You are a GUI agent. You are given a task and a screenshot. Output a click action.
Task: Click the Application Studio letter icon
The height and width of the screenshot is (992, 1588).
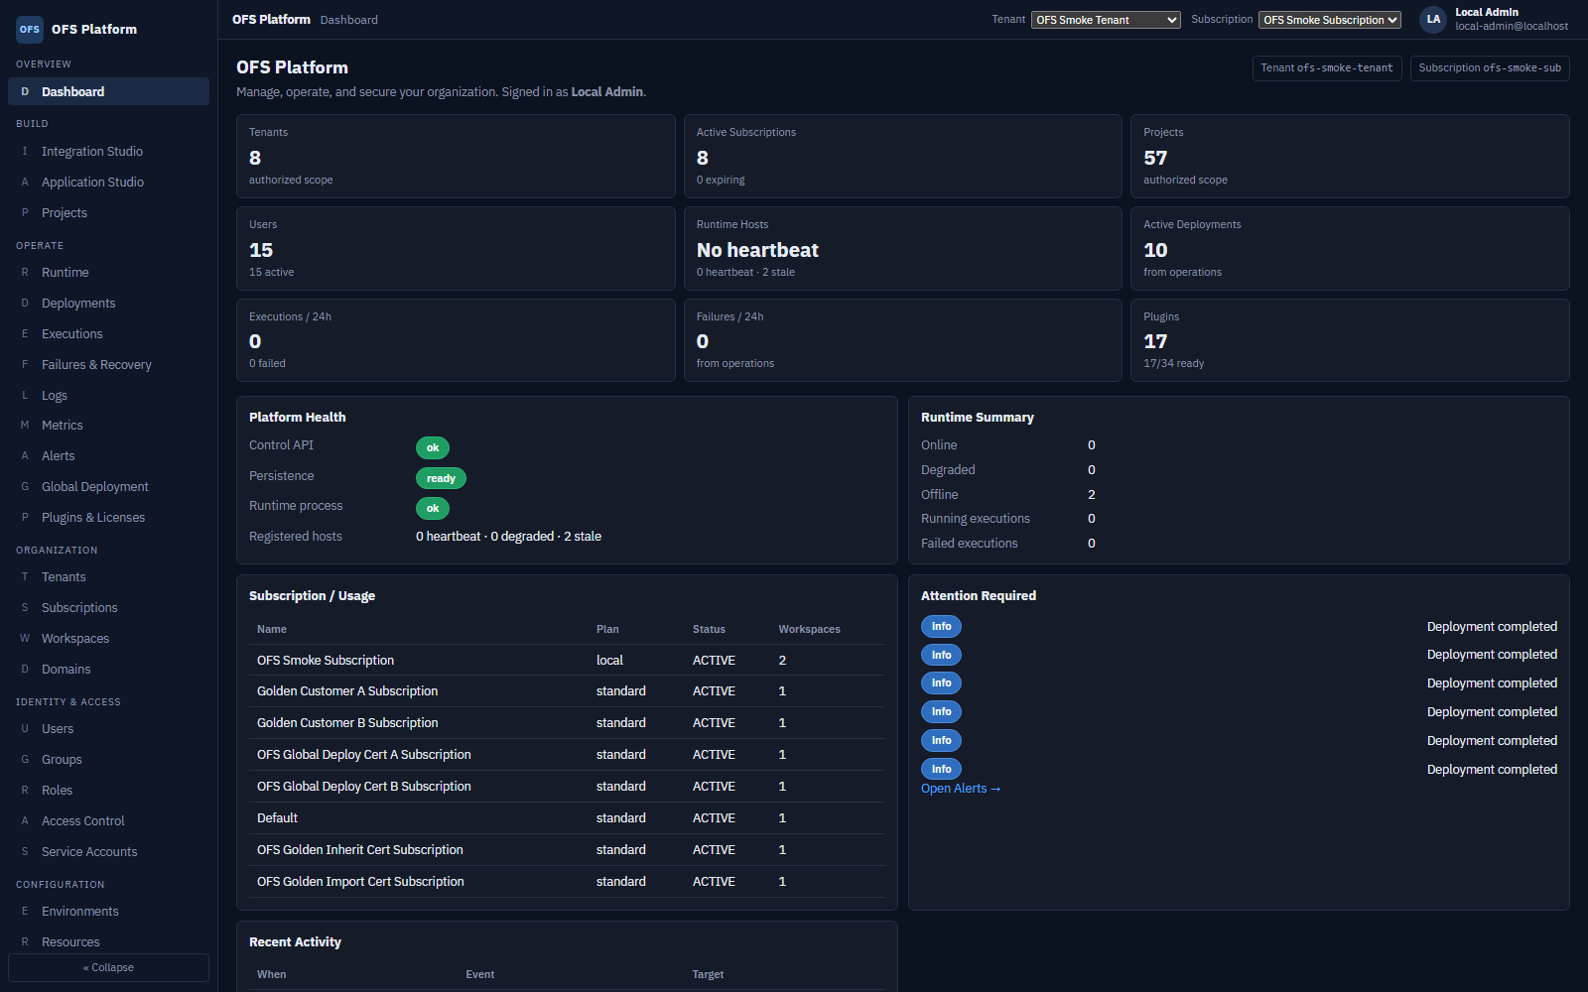coord(25,182)
